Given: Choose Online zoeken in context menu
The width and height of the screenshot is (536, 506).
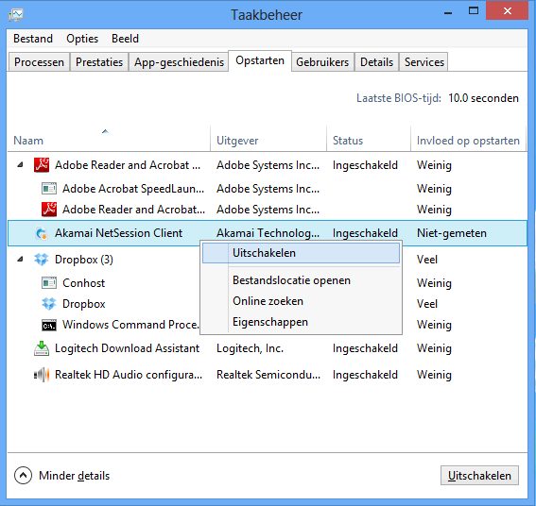Looking at the screenshot, I should (x=301, y=301).
